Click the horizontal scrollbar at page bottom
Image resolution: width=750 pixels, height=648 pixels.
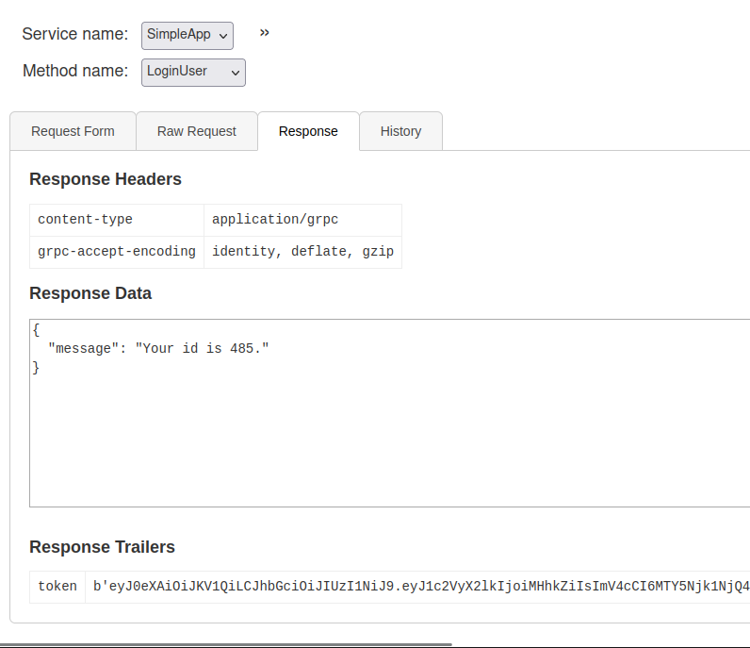[226, 644]
